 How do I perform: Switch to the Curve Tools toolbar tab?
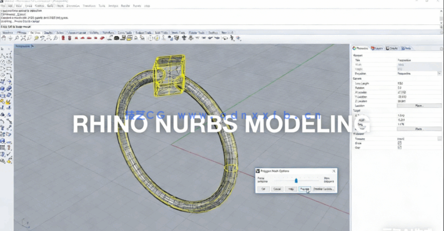125,33
